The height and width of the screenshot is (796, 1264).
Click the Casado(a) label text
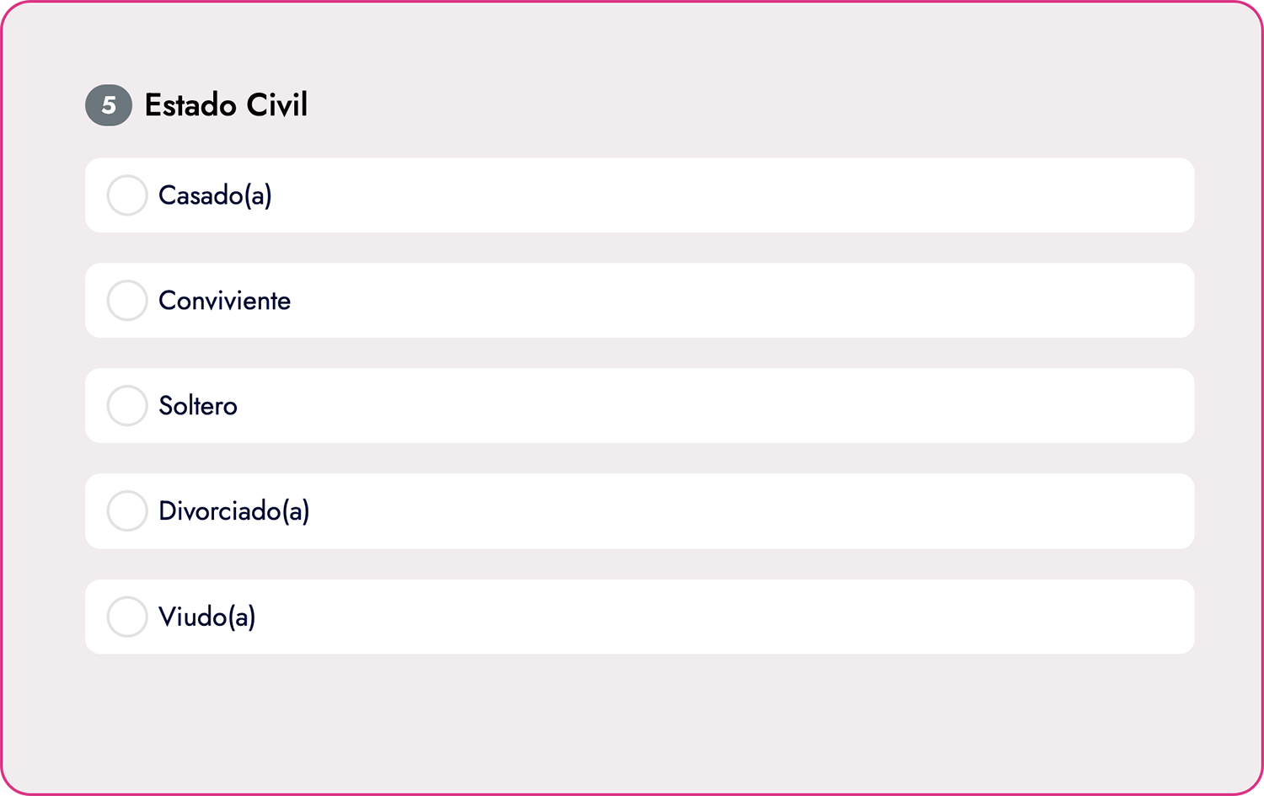(x=215, y=195)
